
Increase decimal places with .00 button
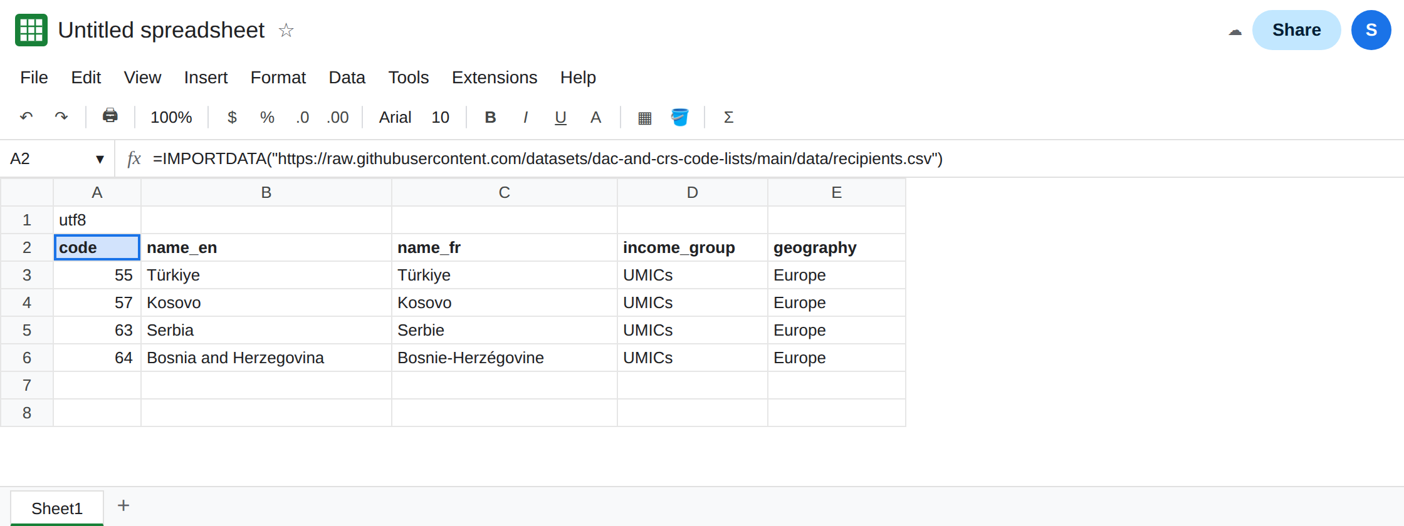click(x=338, y=117)
